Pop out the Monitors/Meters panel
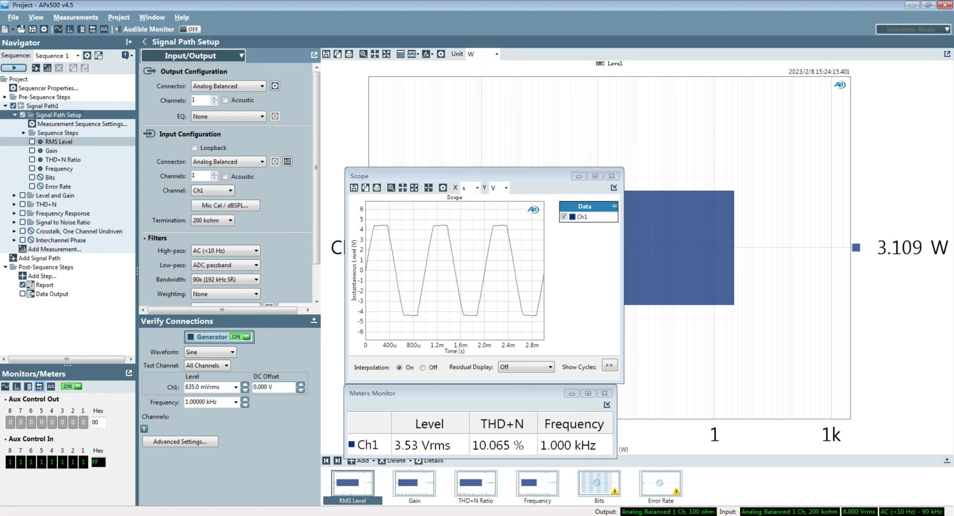Viewport: 954px width, 516px height. [x=129, y=373]
